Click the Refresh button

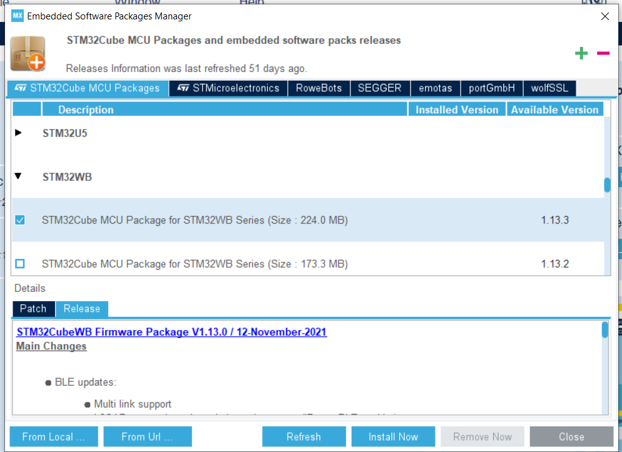tap(303, 436)
